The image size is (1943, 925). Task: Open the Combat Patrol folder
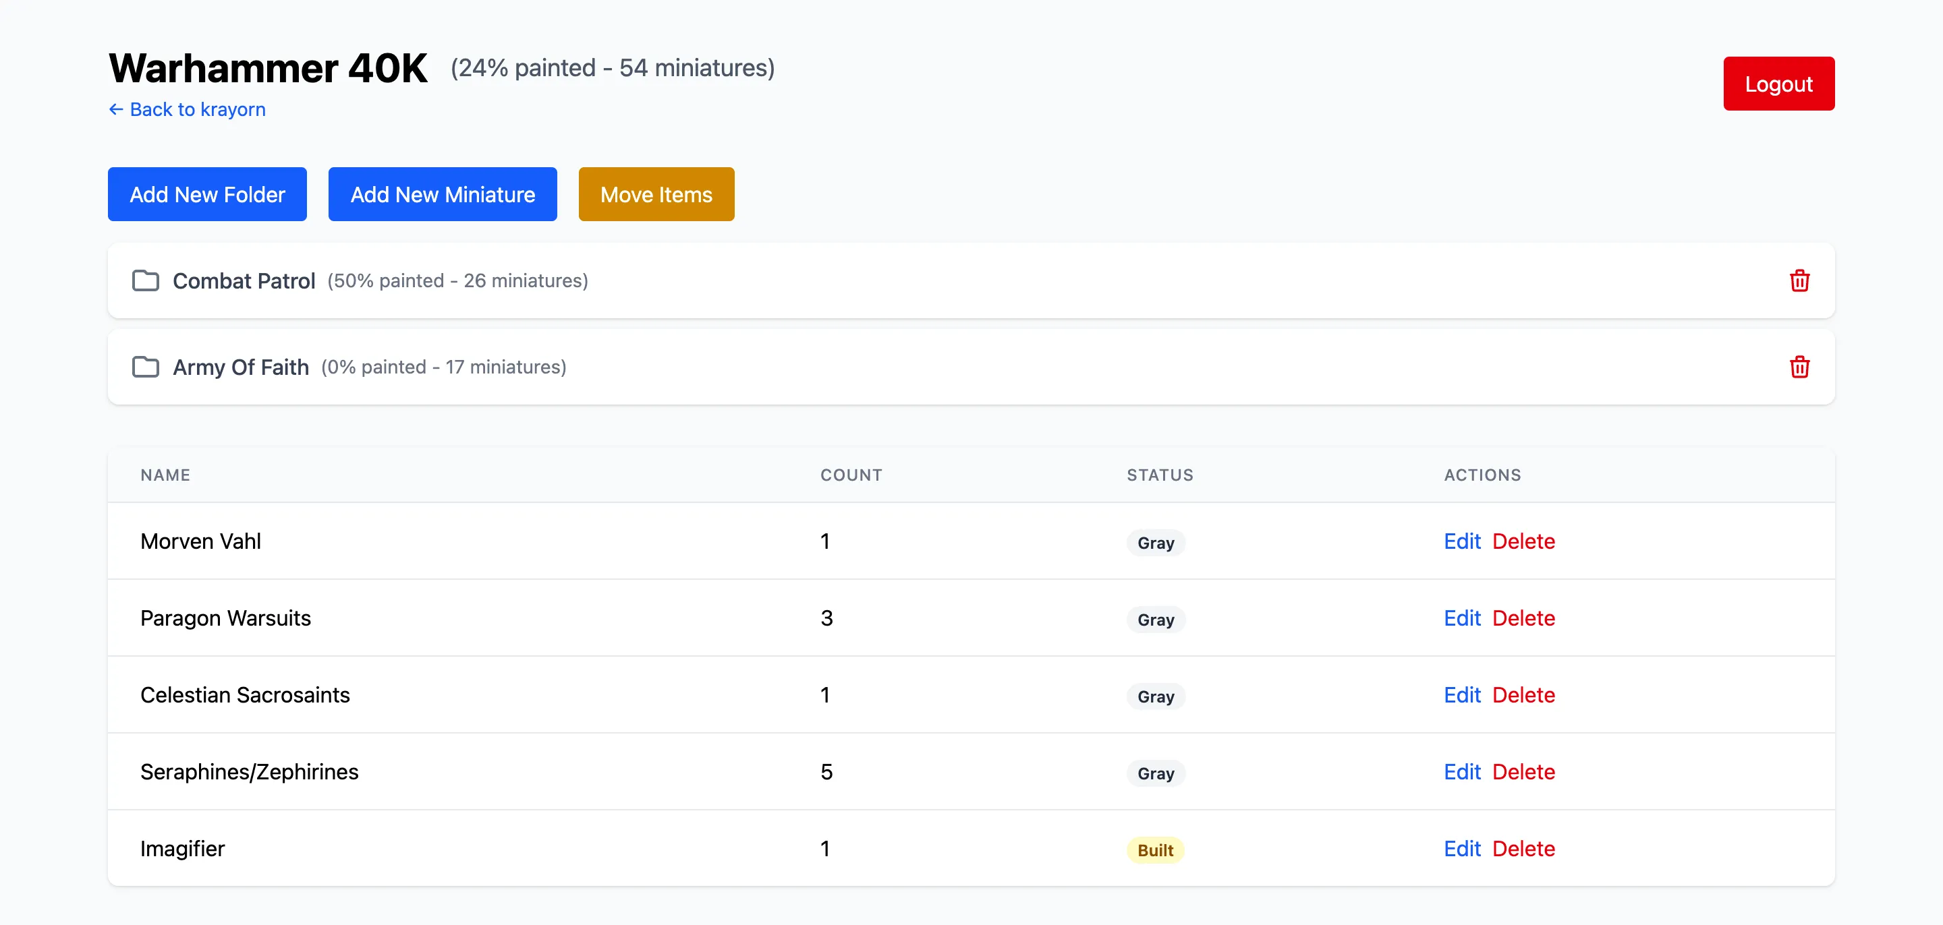click(x=244, y=281)
